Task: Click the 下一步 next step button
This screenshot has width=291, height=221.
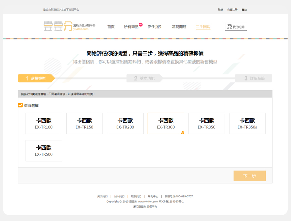Action: pos(250,176)
